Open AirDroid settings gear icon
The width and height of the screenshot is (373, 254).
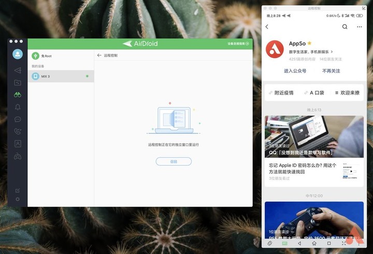coord(18,199)
